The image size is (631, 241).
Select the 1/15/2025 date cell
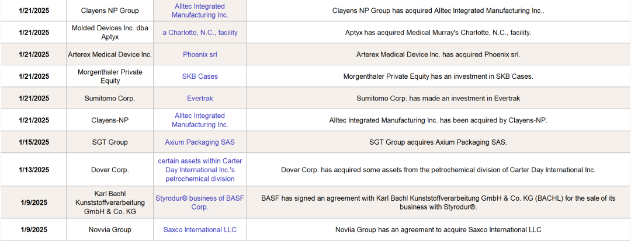click(x=34, y=142)
